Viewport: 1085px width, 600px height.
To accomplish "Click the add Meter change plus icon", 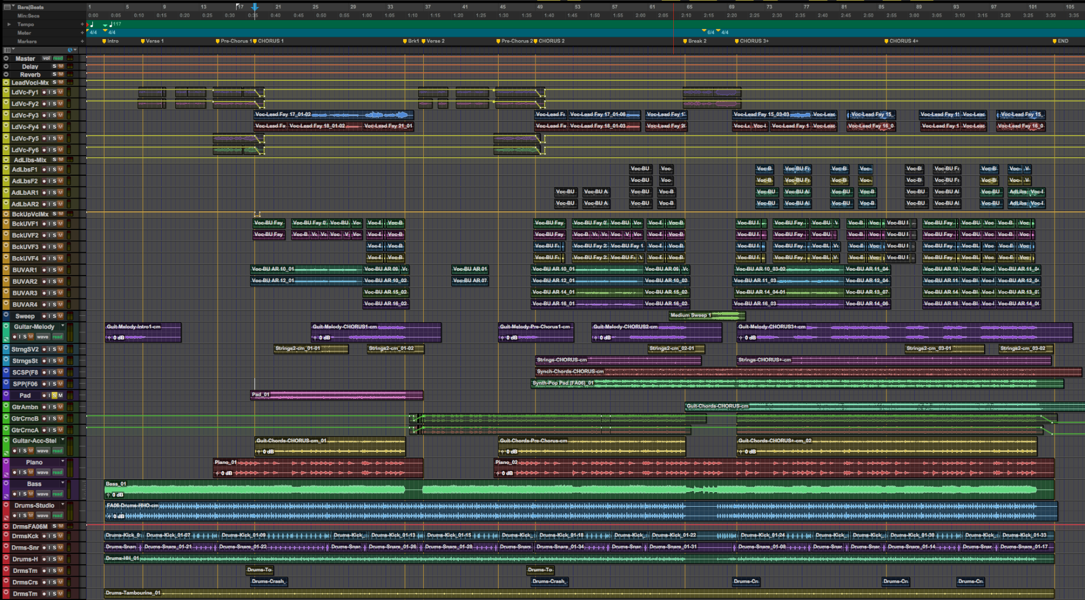I will (82, 33).
